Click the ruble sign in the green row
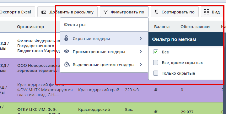 [x=156, y=112]
